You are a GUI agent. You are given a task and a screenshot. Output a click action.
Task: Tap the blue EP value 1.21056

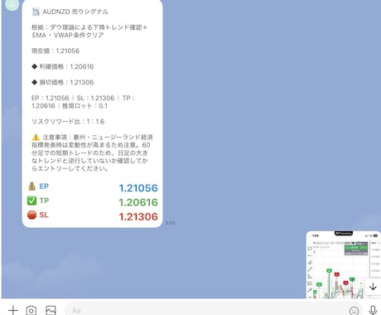coord(138,188)
